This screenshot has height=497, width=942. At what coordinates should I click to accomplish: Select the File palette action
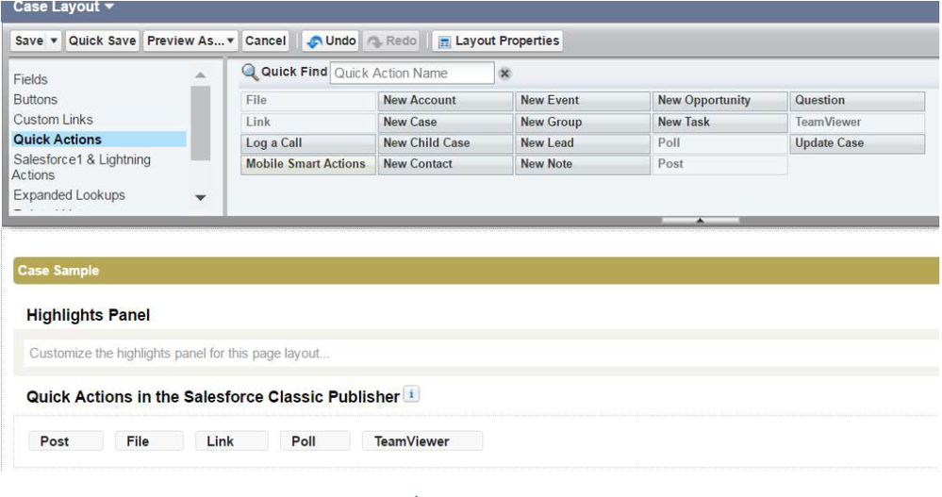(308, 100)
